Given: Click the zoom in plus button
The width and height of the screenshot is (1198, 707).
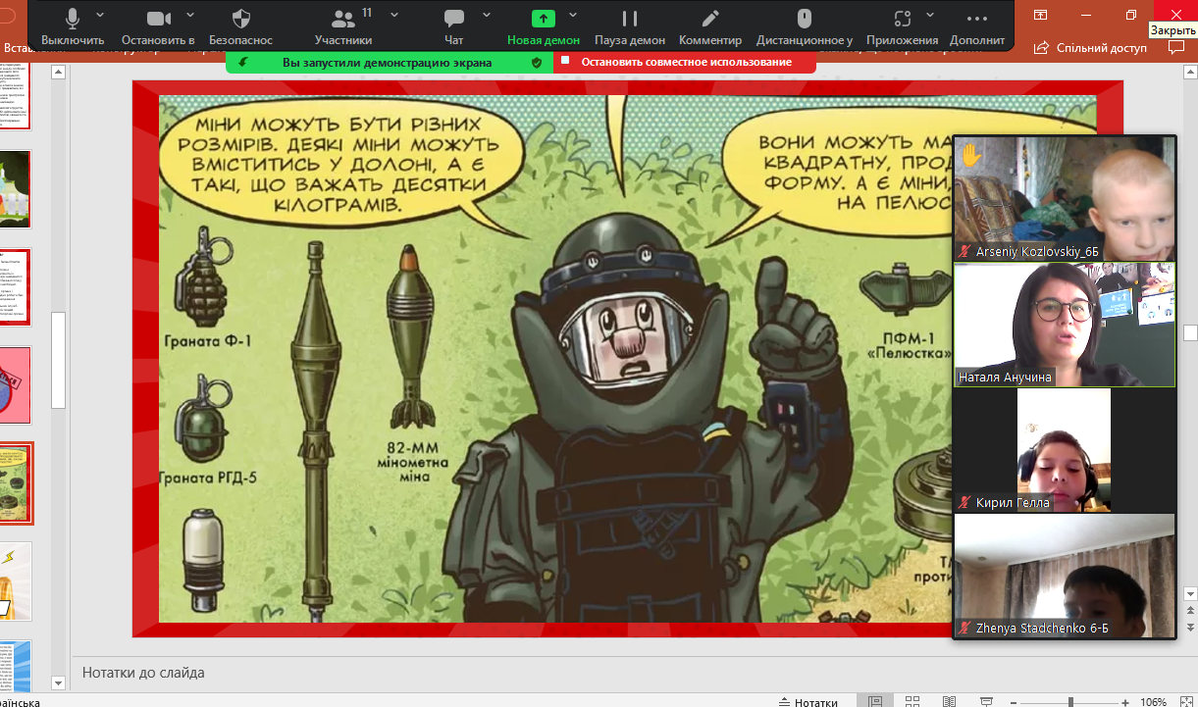Looking at the screenshot, I should tap(1124, 702).
